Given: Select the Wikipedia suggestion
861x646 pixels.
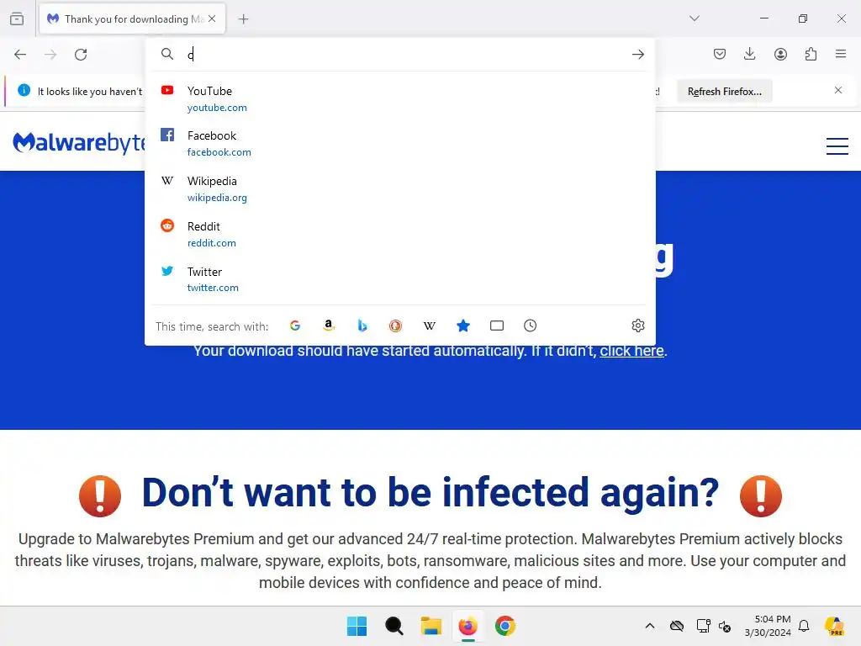Looking at the screenshot, I should [399, 188].
